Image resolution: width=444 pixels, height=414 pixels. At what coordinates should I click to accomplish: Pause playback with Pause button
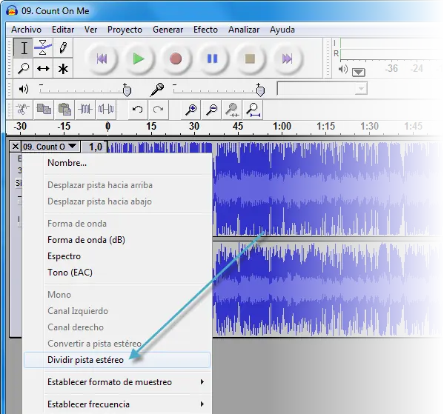213,59
